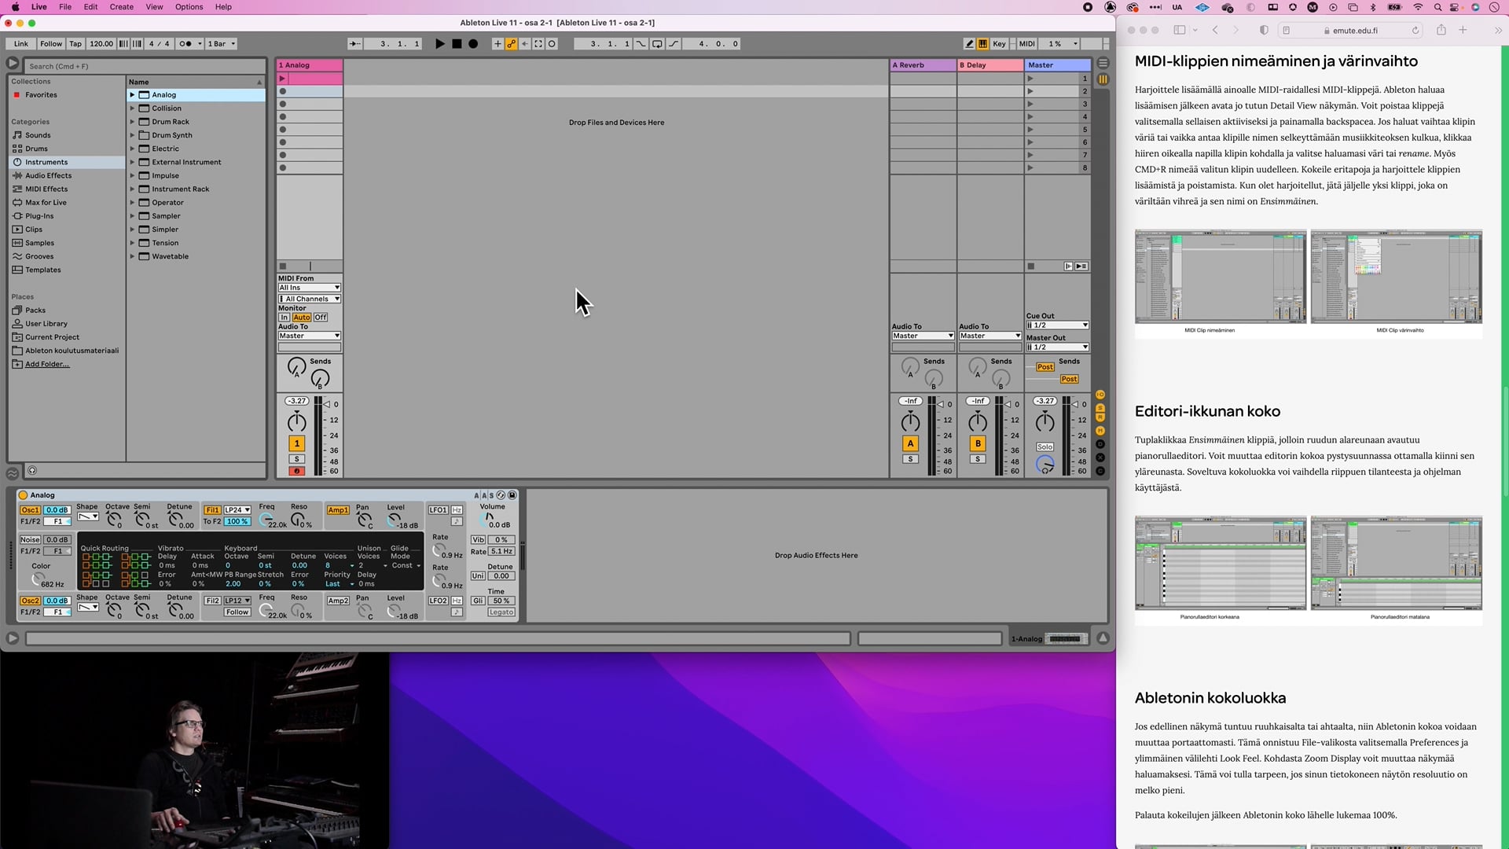Click the Key mapping mode button
Screen dimensions: 1509x849
(x=998, y=44)
